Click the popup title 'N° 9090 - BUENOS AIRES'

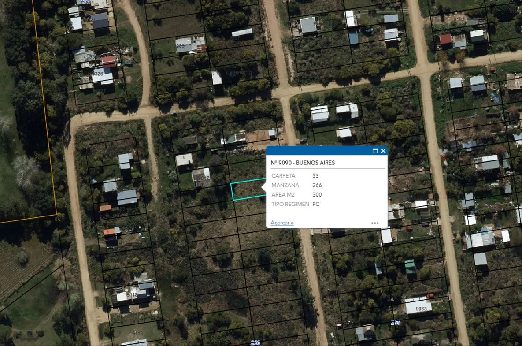pos(303,163)
